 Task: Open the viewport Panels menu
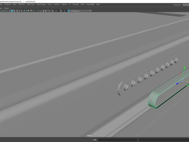[x=6, y=8]
